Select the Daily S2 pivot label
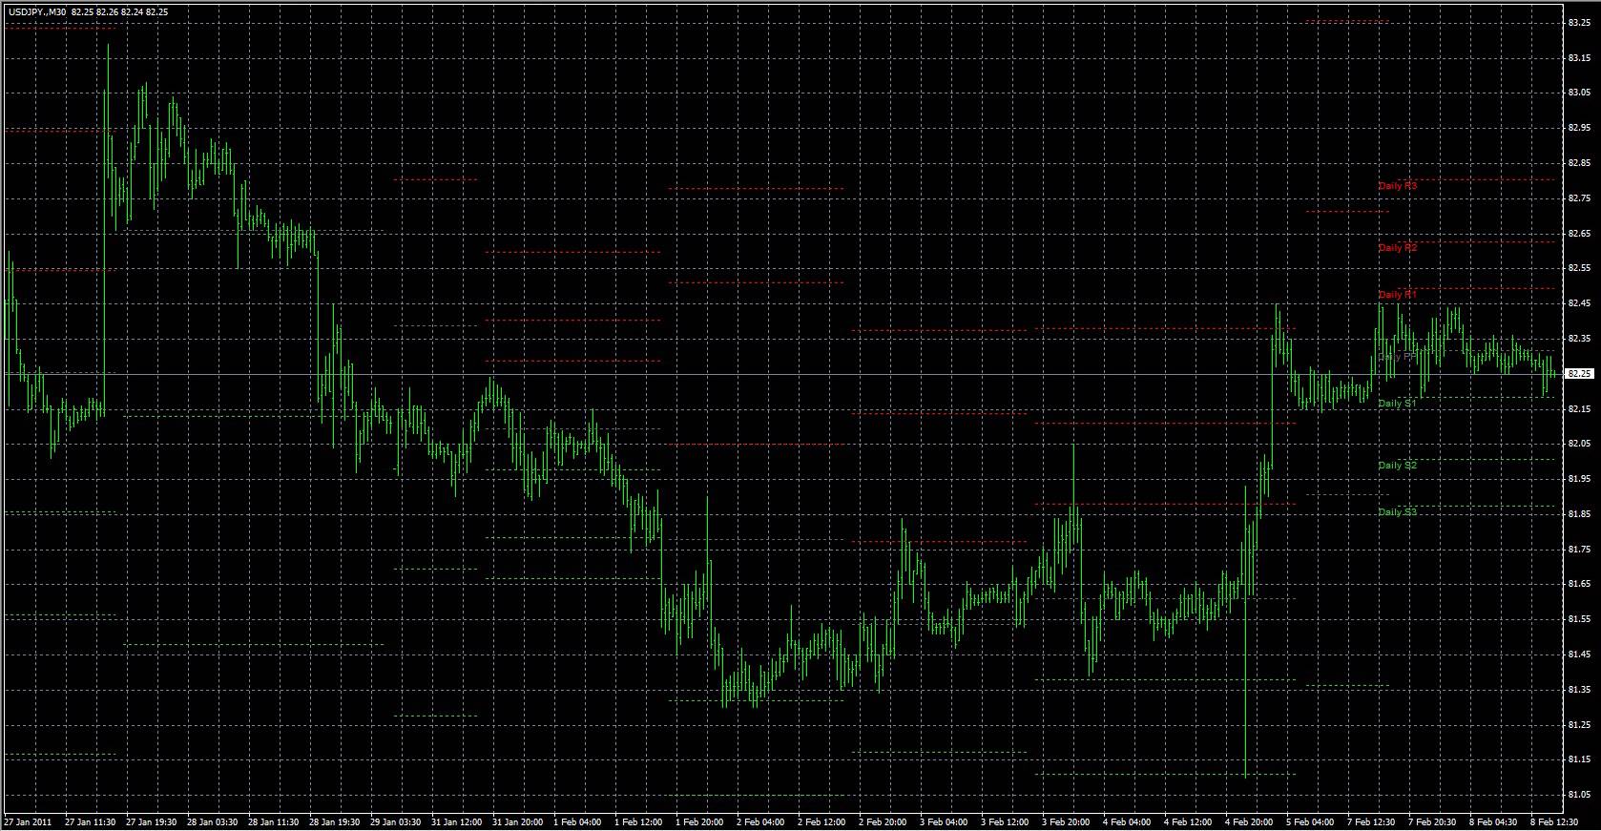 pyautogui.click(x=1398, y=466)
